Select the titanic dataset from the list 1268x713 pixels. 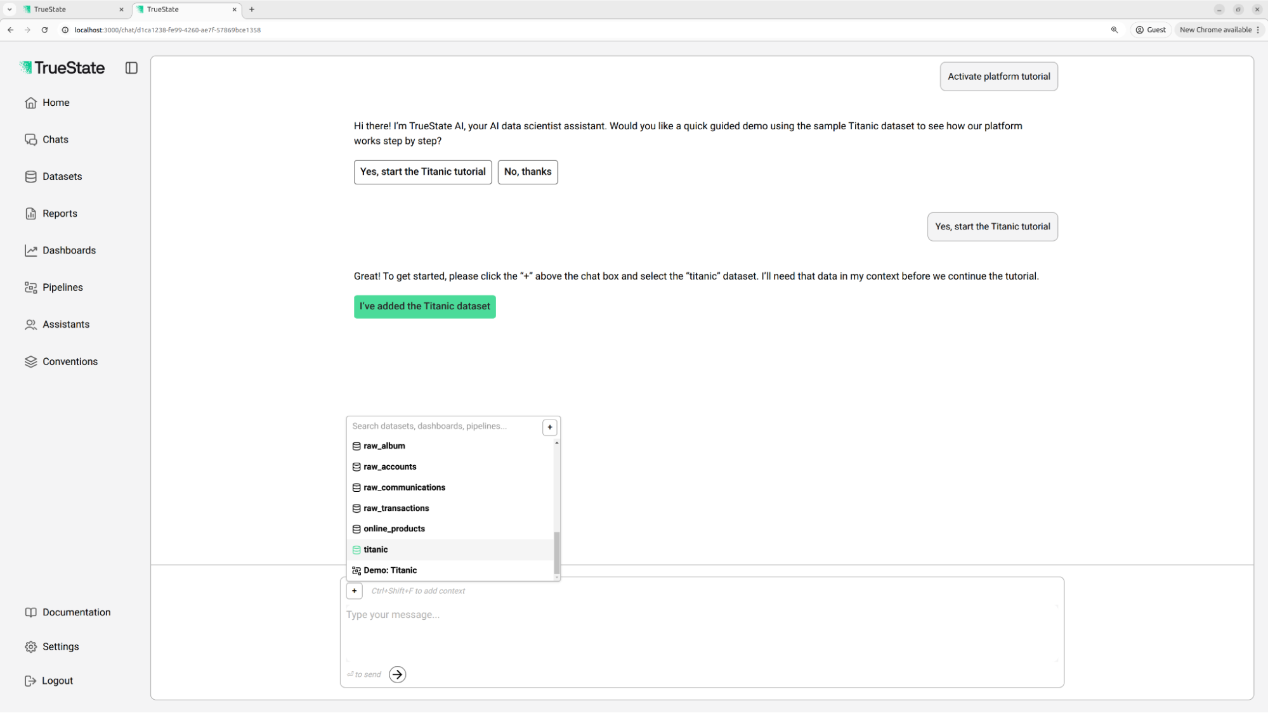click(376, 549)
